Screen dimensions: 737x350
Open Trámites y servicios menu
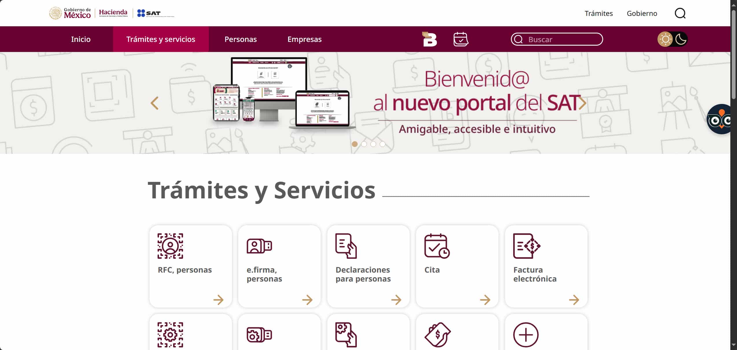[x=161, y=39]
